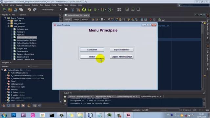Click the Redo arrow icon

pyautogui.click(x=35, y=10)
